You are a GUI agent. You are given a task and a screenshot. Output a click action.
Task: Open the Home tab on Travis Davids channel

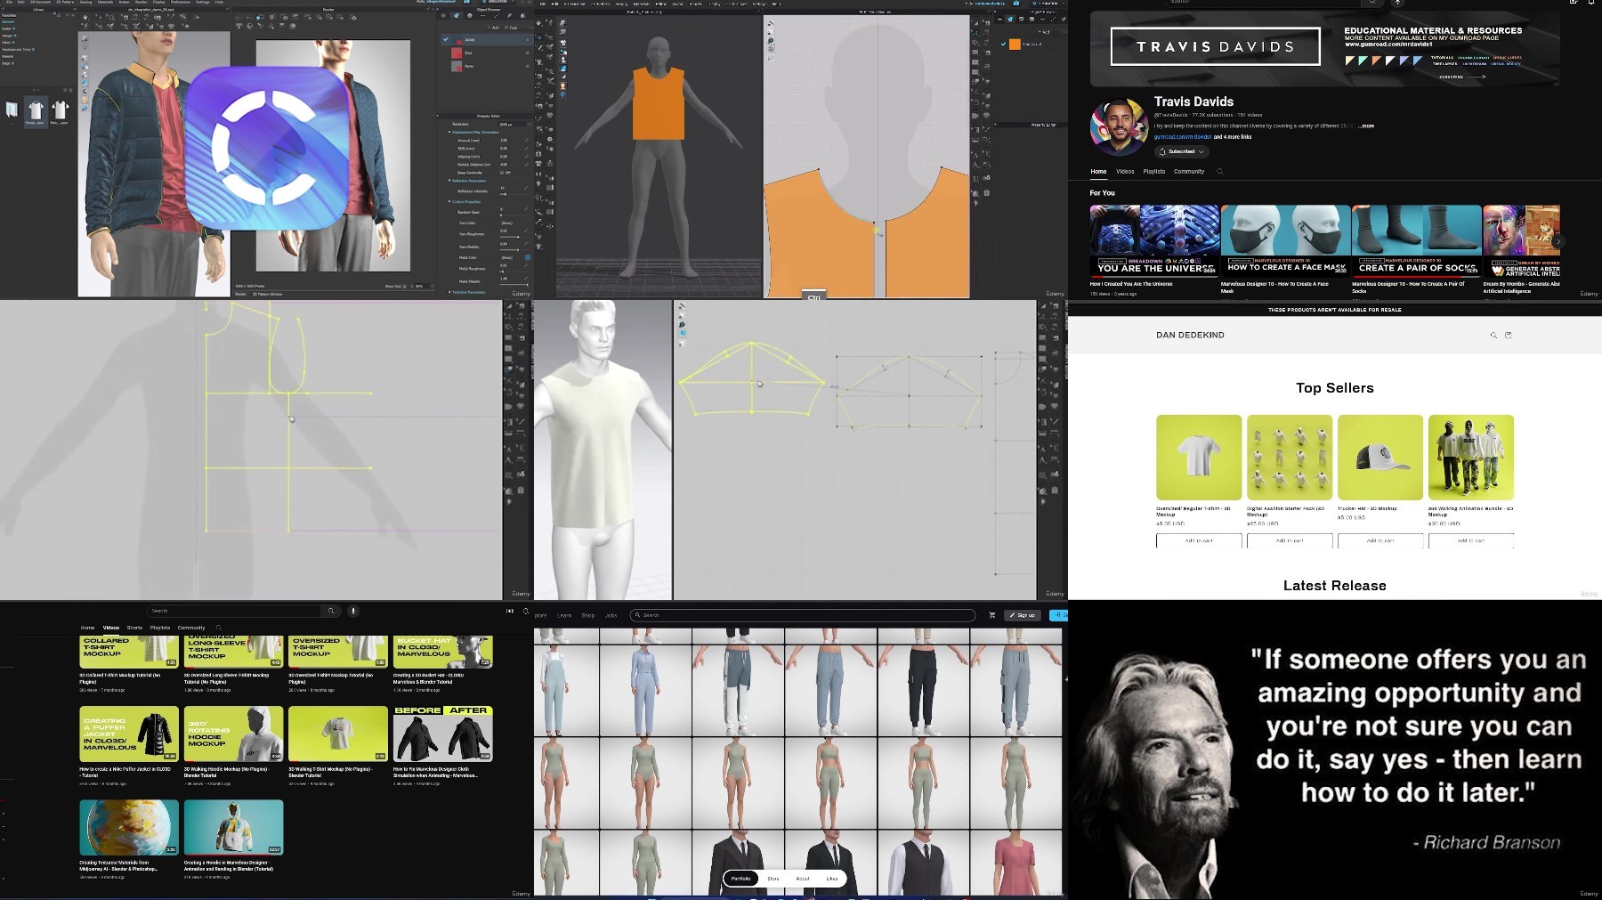pos(1098,172)
